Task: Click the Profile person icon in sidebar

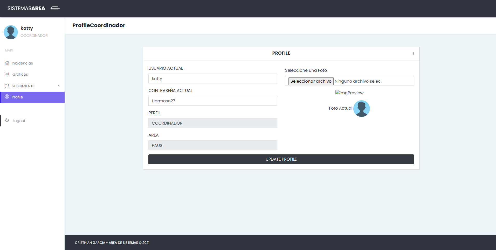Action: coord(7,97)
